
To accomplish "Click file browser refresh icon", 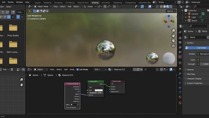I will (x=7, y=12).
